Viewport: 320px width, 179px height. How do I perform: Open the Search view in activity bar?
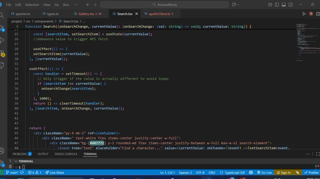click(2, 15)
